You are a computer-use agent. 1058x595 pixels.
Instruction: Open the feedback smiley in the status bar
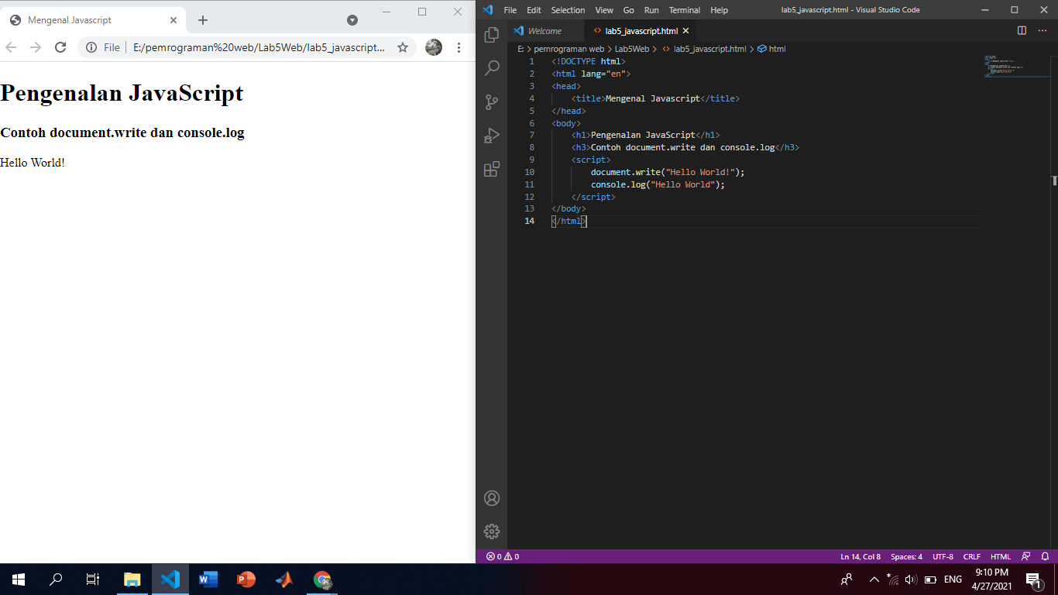(1025, 556)
